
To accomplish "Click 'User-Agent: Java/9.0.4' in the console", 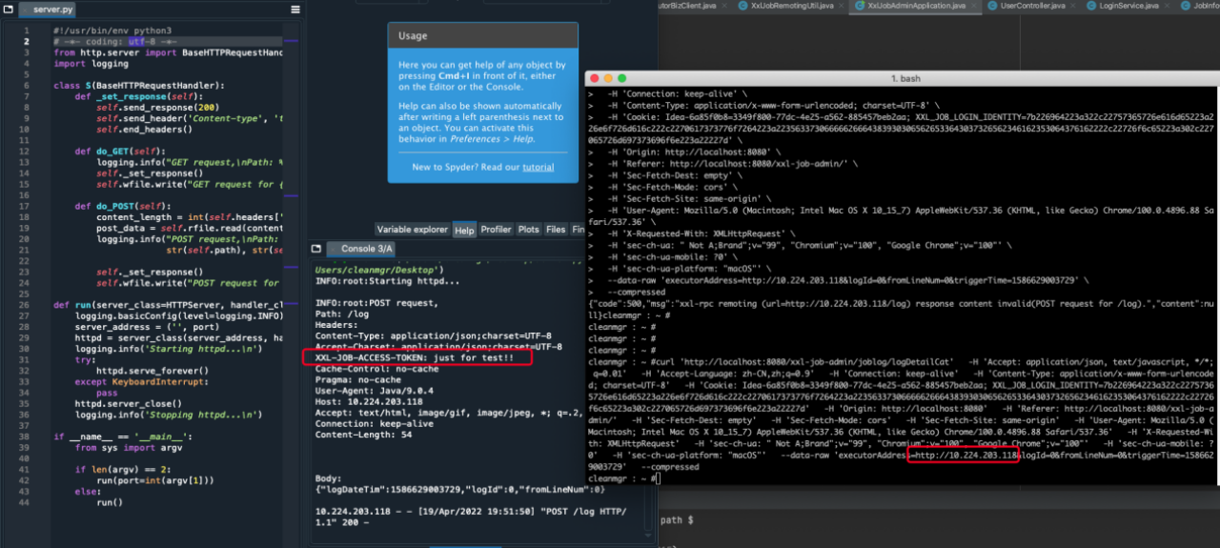I will [x=376, y=391].
